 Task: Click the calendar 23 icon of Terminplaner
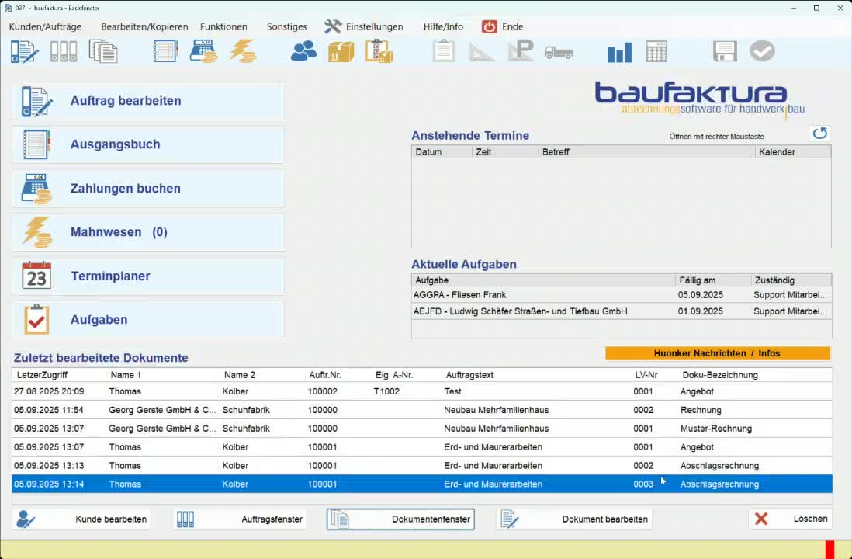pos(36,276)
